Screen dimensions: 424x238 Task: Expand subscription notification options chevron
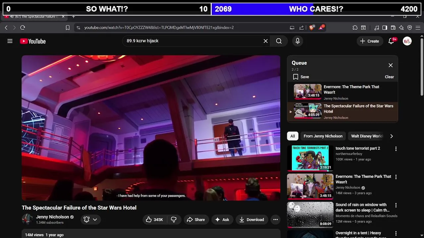click(95, 219)
